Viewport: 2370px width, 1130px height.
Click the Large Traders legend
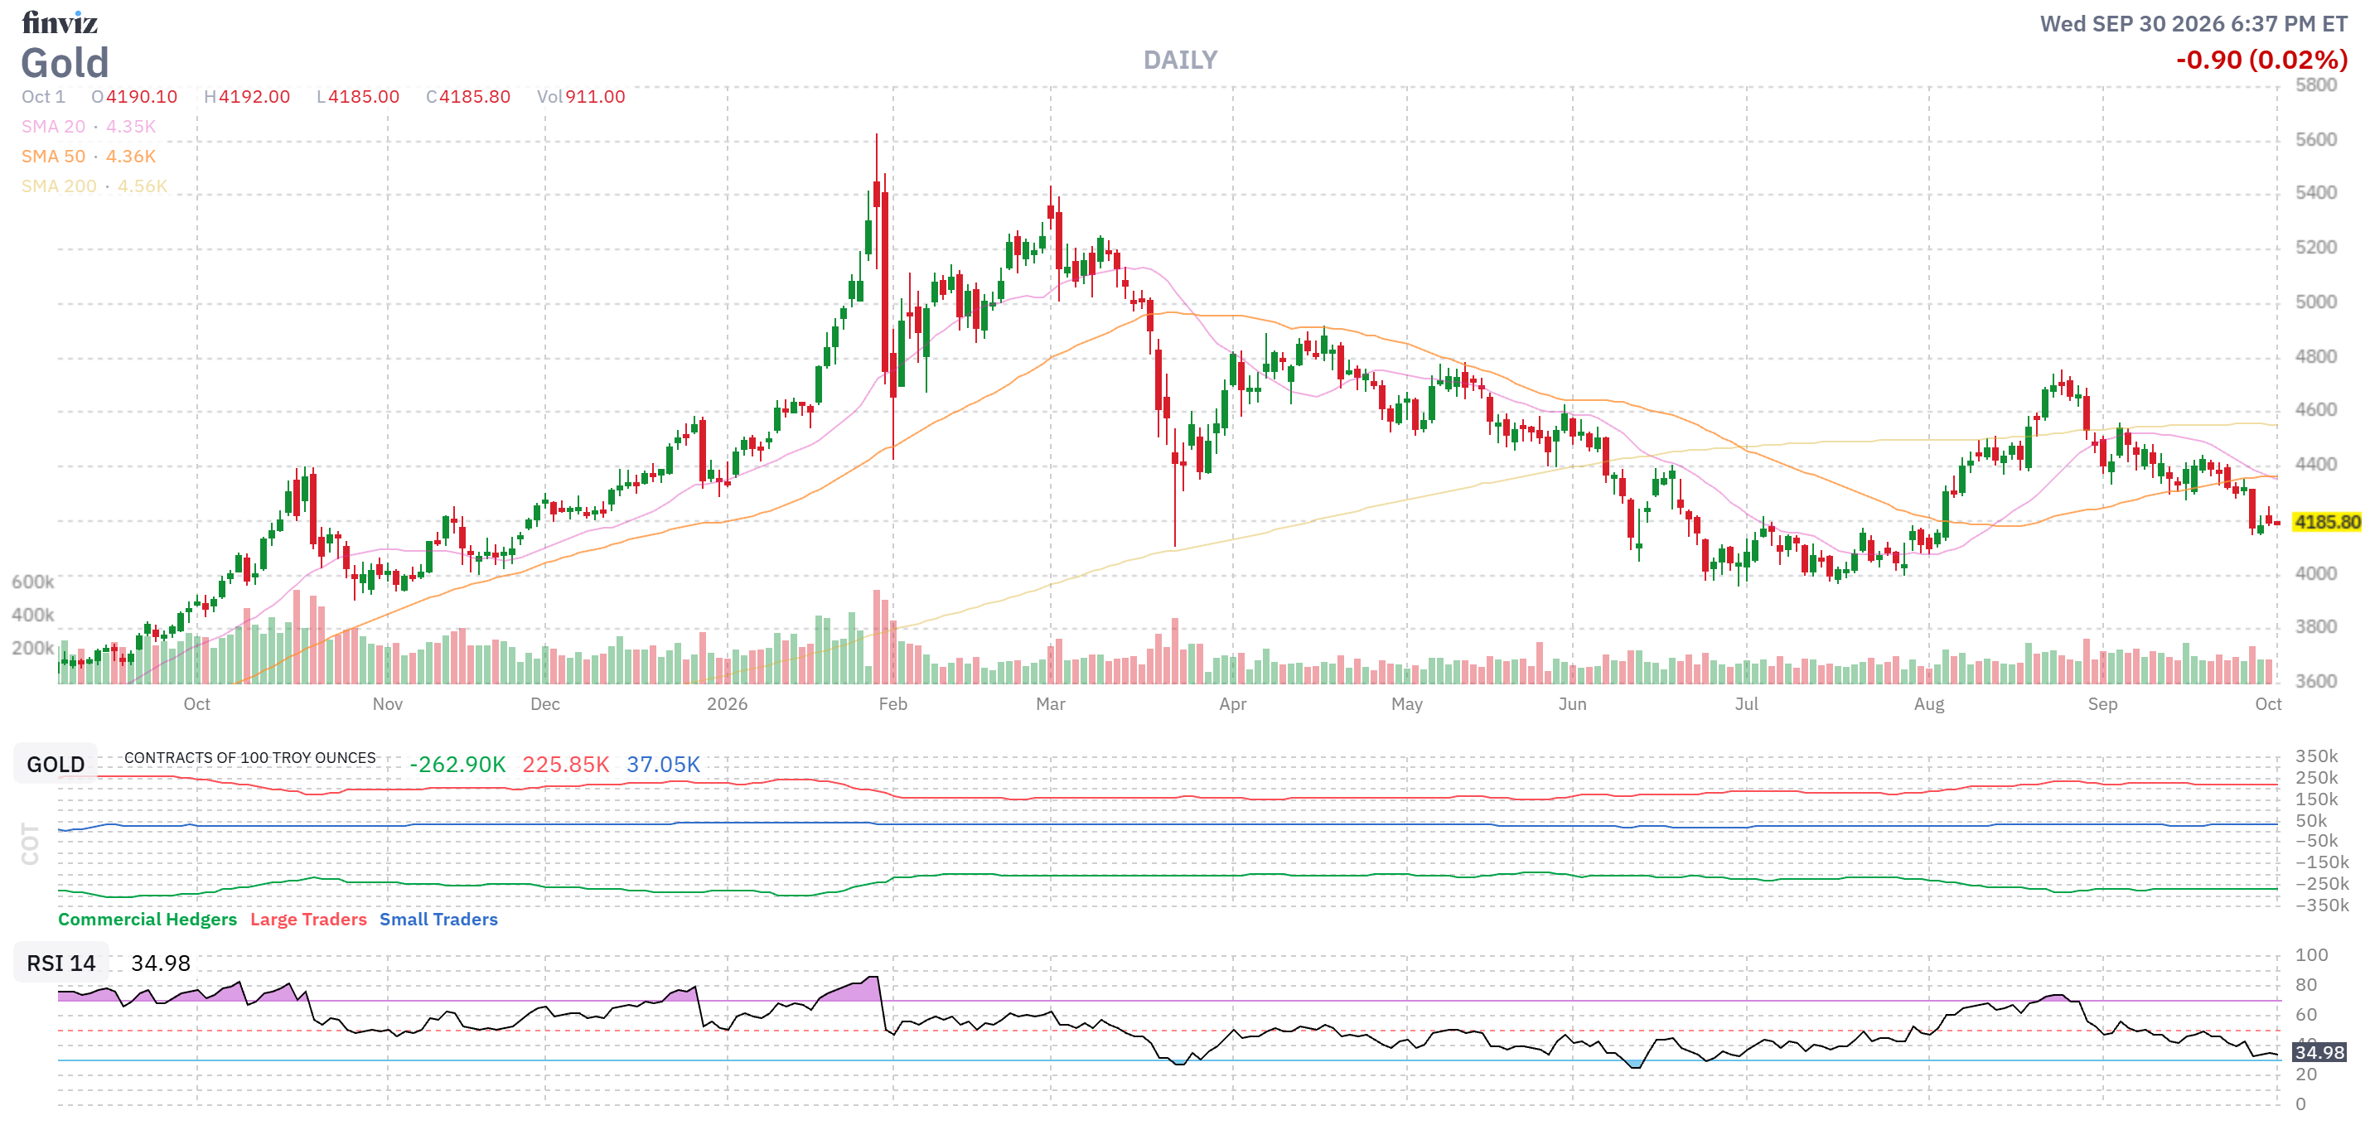[x=308, y=919]
